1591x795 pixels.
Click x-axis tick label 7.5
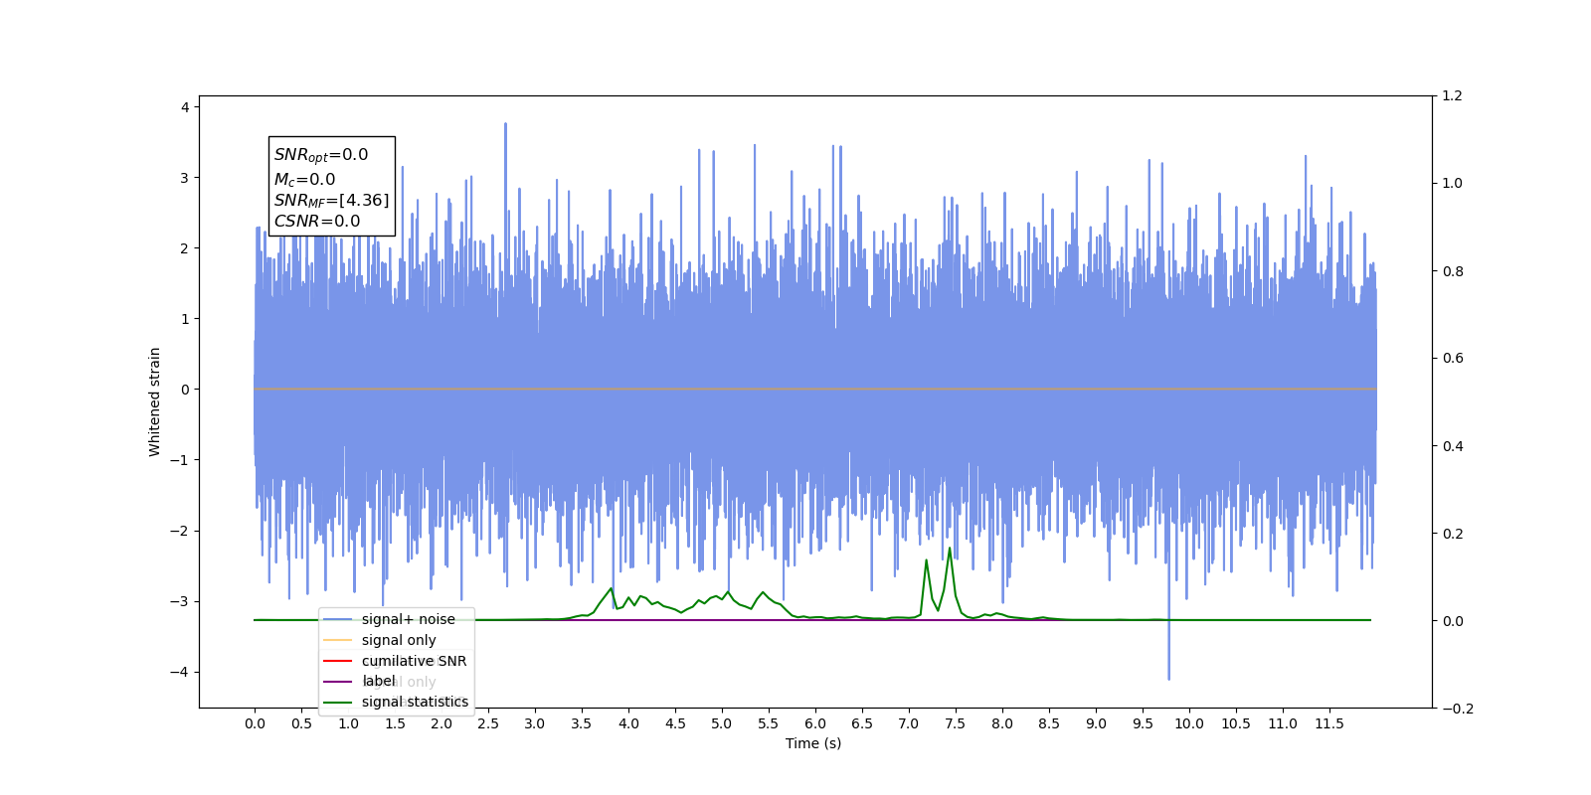tap(956, 723)
